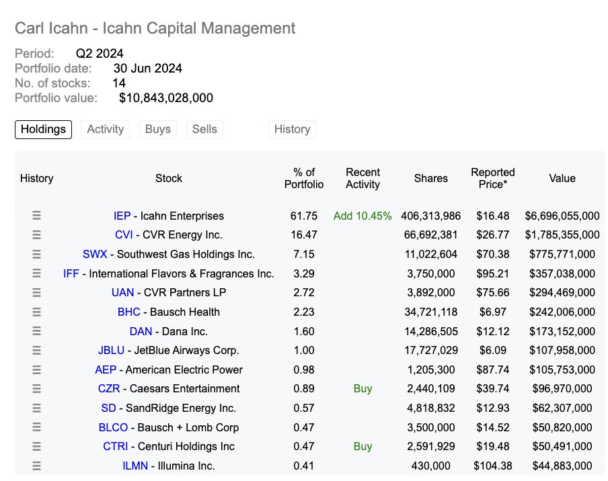Viewport: 608px width, 481px height.
Task: Click 'Add 10.45%' activity in IEP row
Action: pyautogui.click(x=363, y=216)
